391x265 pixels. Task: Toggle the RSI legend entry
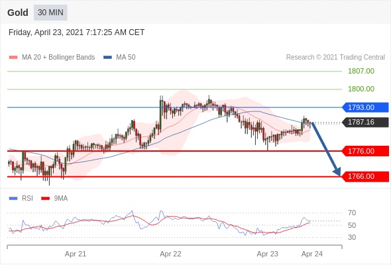pos(21,199)
